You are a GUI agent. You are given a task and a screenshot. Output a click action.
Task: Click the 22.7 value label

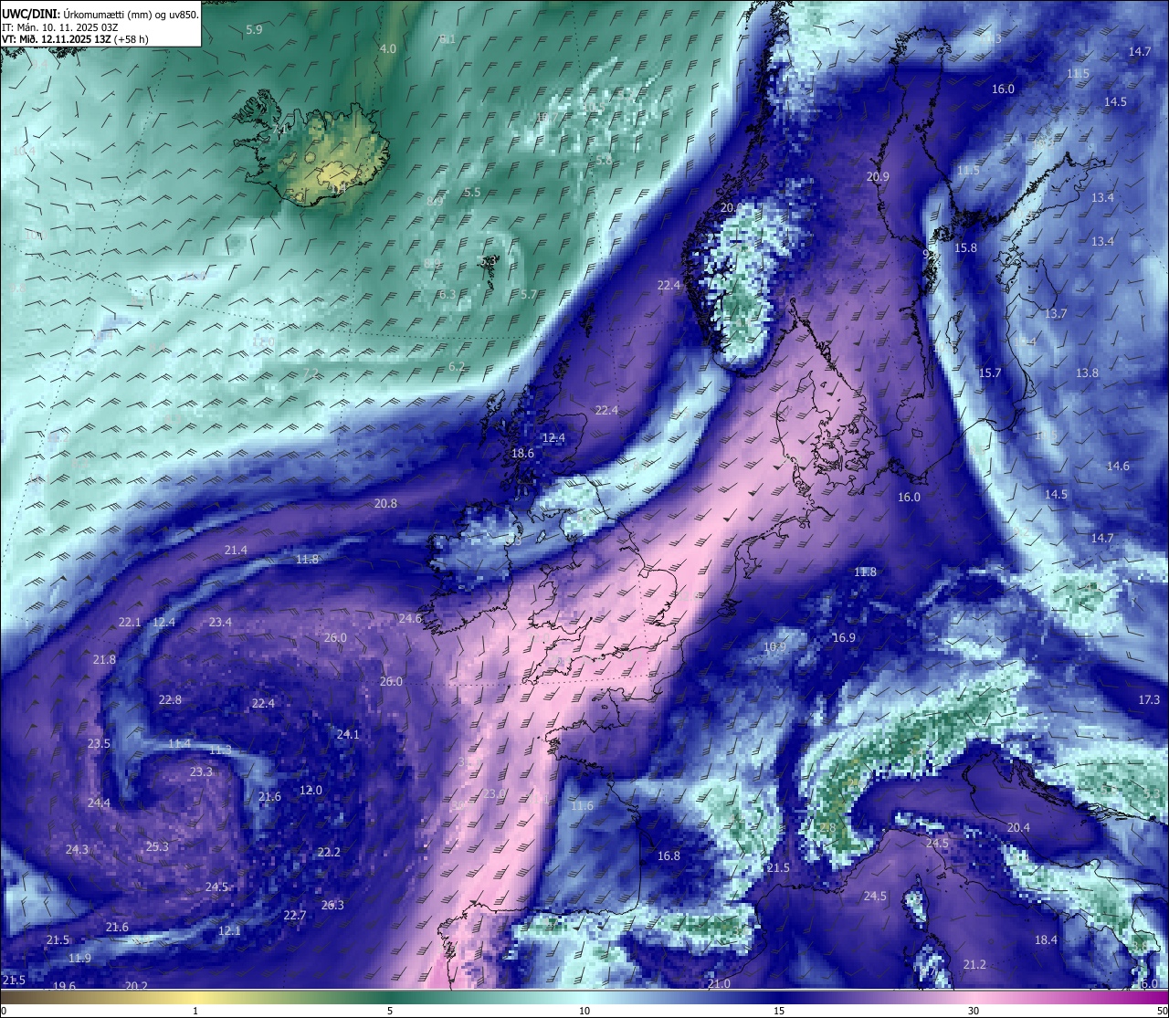294,916
